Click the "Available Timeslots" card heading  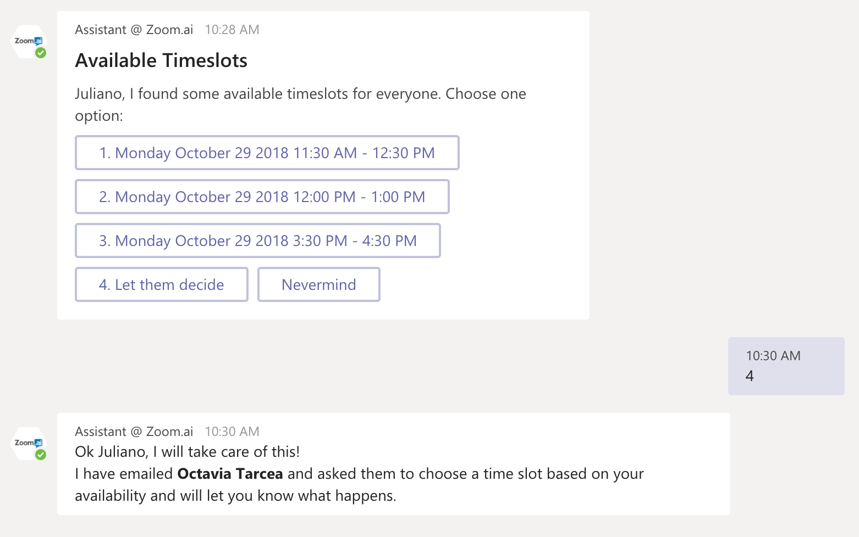(x=161, y=60)
